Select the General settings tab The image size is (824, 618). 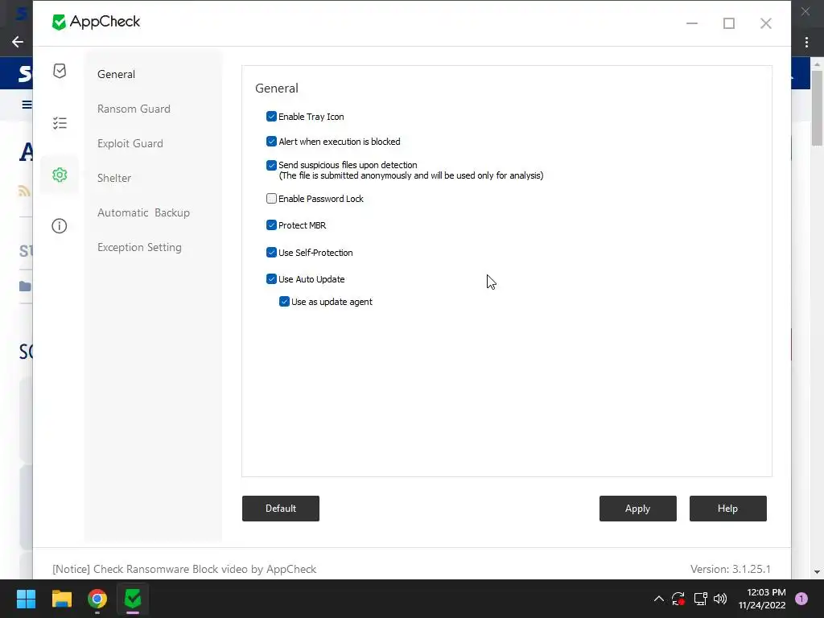point(116,74)
